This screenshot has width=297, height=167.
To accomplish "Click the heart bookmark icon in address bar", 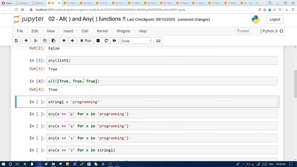I will (x=280, y=10).
